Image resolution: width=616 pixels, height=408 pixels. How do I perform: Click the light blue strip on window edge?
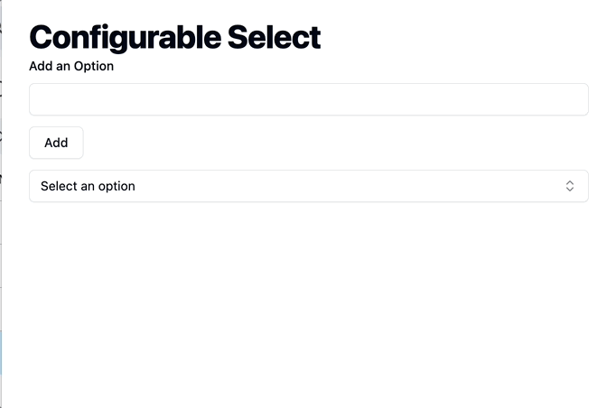coord(1,353)
